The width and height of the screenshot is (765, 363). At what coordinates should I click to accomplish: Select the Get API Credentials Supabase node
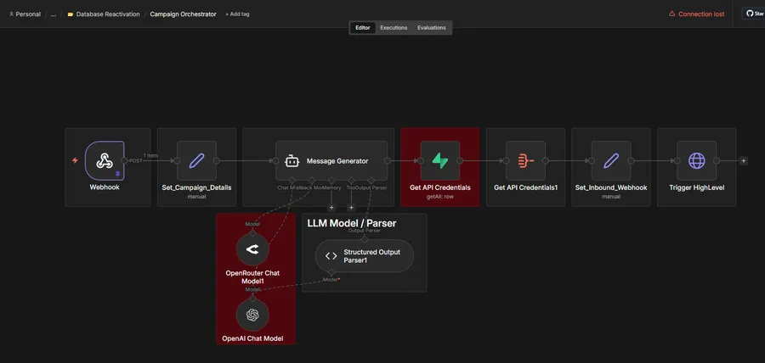[440, 160]
